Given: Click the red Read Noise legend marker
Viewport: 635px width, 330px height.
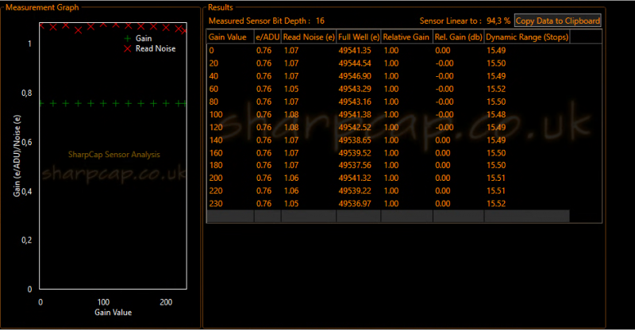Looking at the screenshot, I should (x=128, y=48).
